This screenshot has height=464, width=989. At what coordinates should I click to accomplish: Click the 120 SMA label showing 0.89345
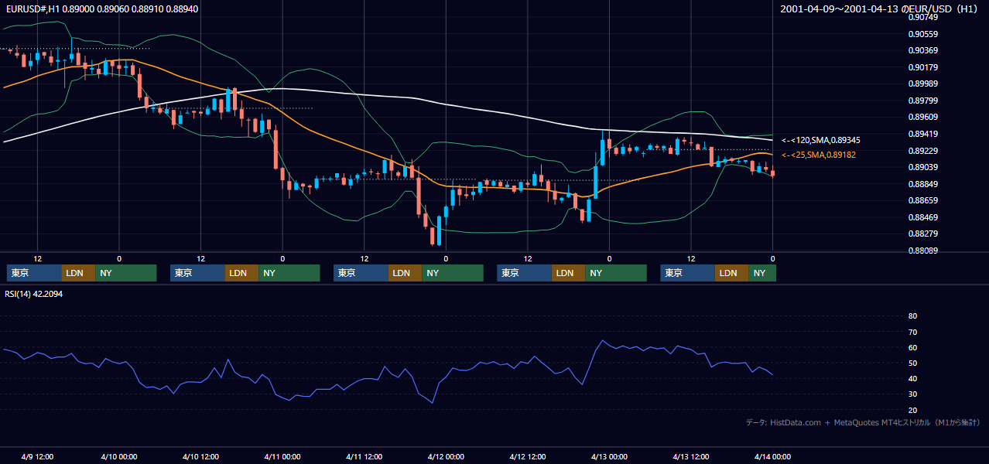820,140
